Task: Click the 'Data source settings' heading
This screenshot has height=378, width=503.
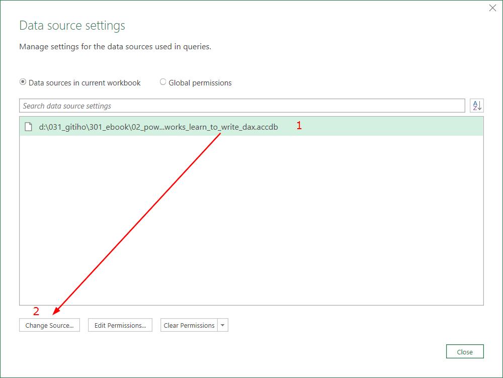Action: point(72,26)
